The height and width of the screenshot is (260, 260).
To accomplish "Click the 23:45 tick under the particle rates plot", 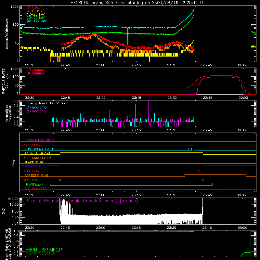I will point(208,98).
